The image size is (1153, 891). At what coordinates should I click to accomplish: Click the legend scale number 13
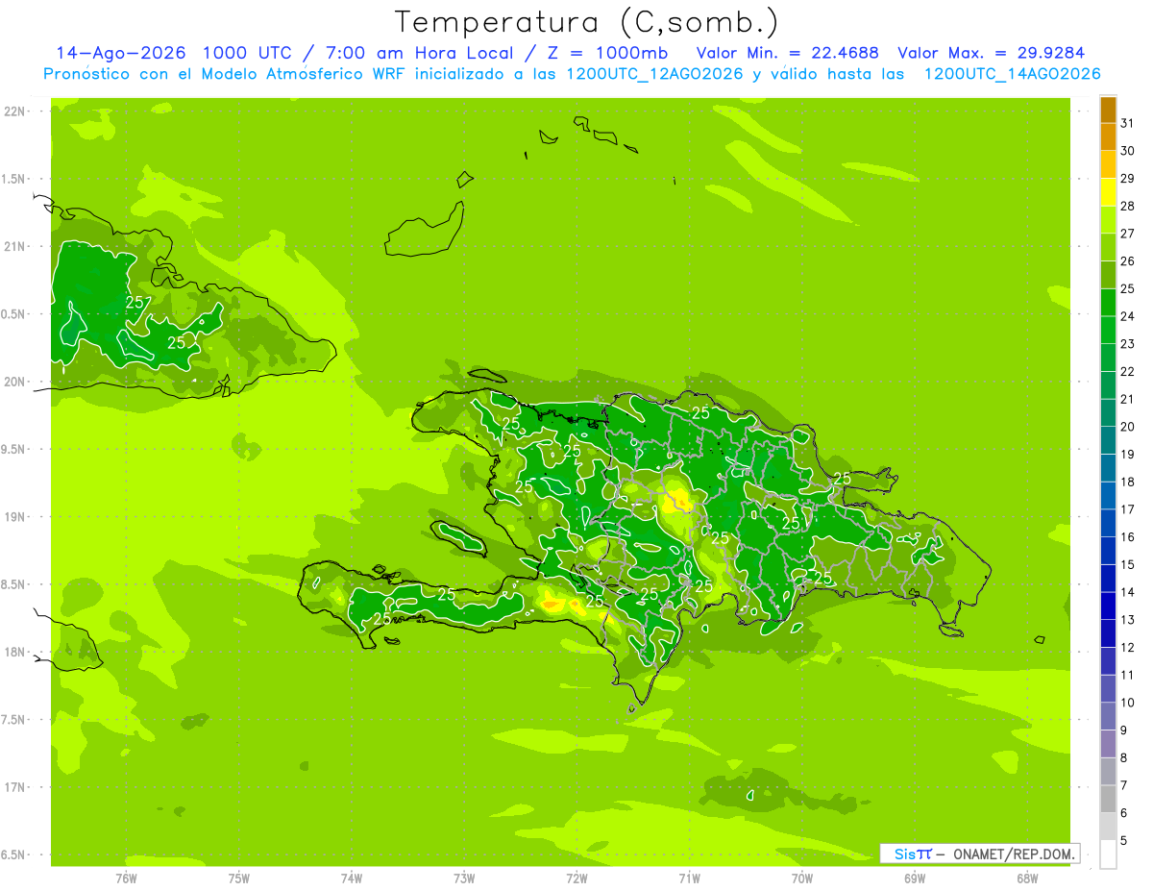[x=1127, y=620]
